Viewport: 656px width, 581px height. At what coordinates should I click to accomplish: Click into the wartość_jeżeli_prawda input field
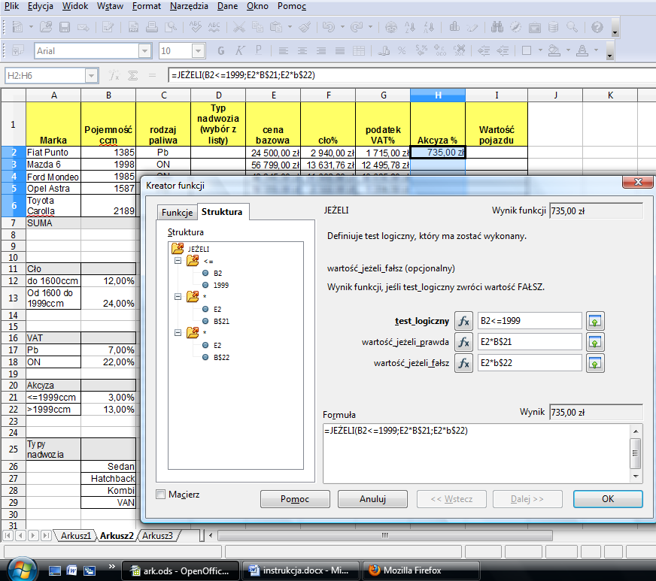pyautogui.click(x=530, y=342)
